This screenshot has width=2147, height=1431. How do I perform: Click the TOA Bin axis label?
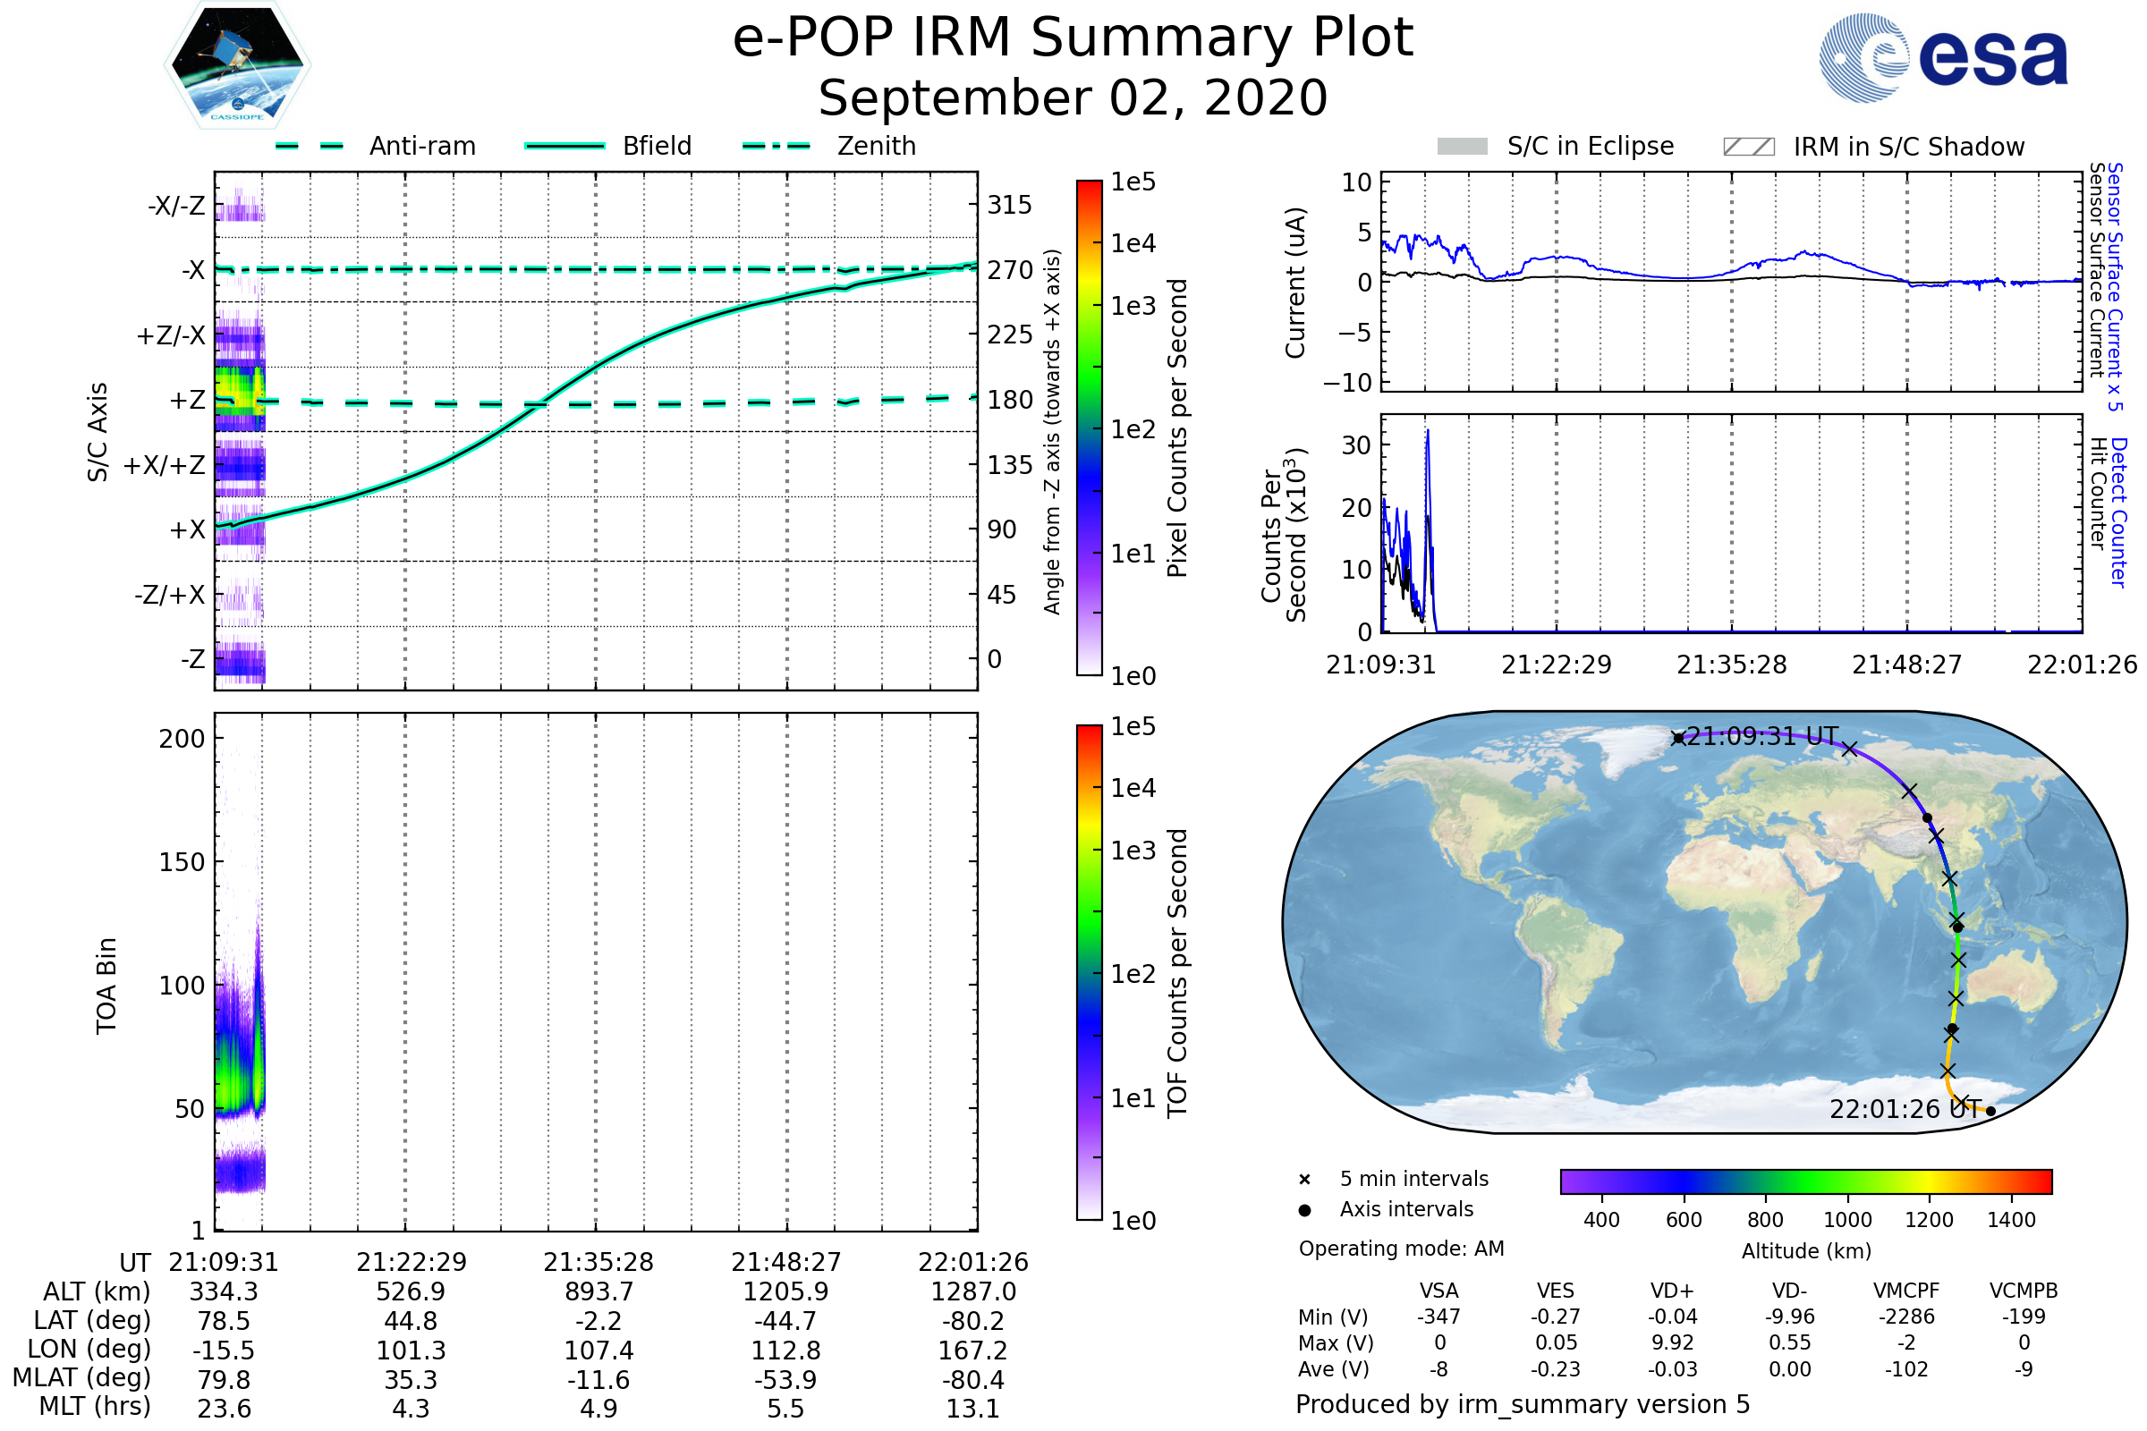point(106,986)
